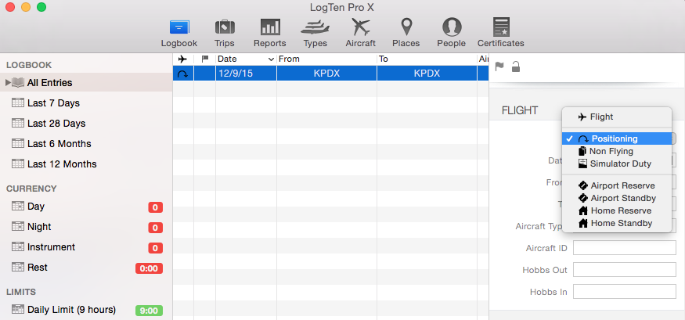The height and width of the screenshot is (320, 685).
Task: Open the Places section
Action: 406,33
